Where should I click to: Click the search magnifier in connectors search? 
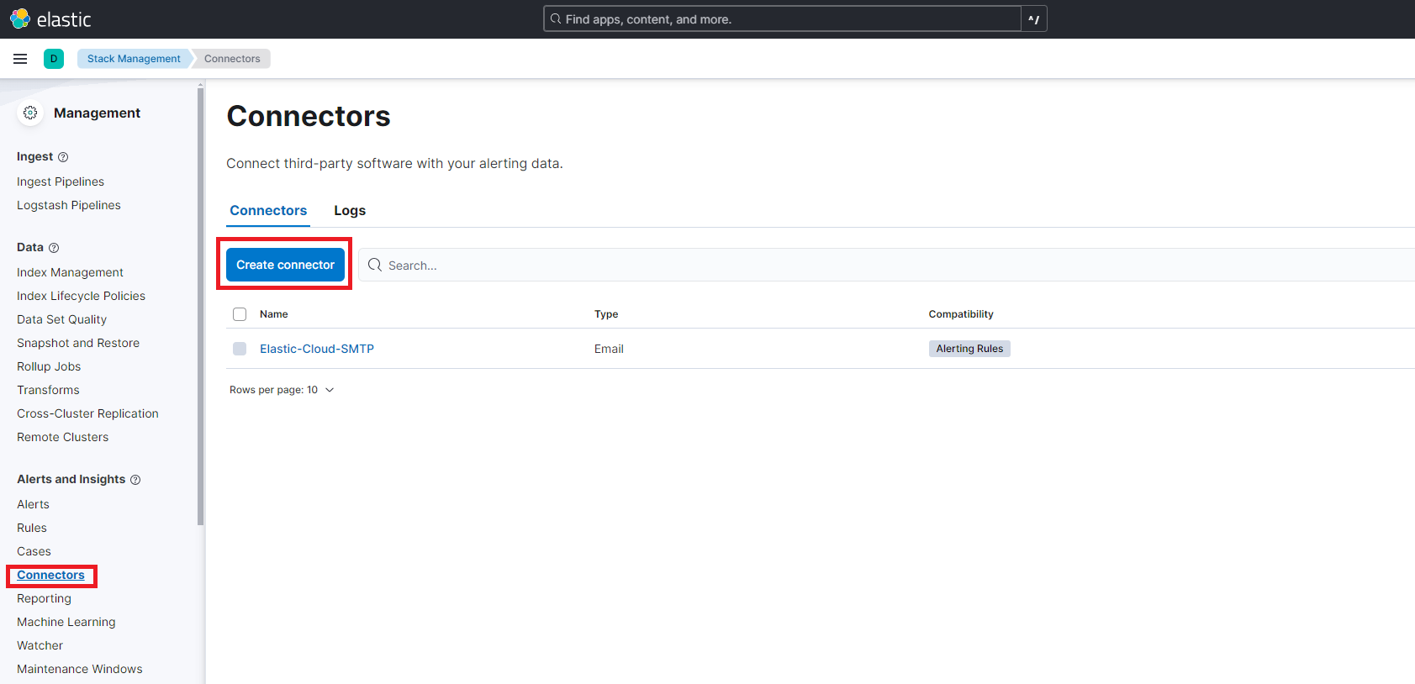[375, 265]
